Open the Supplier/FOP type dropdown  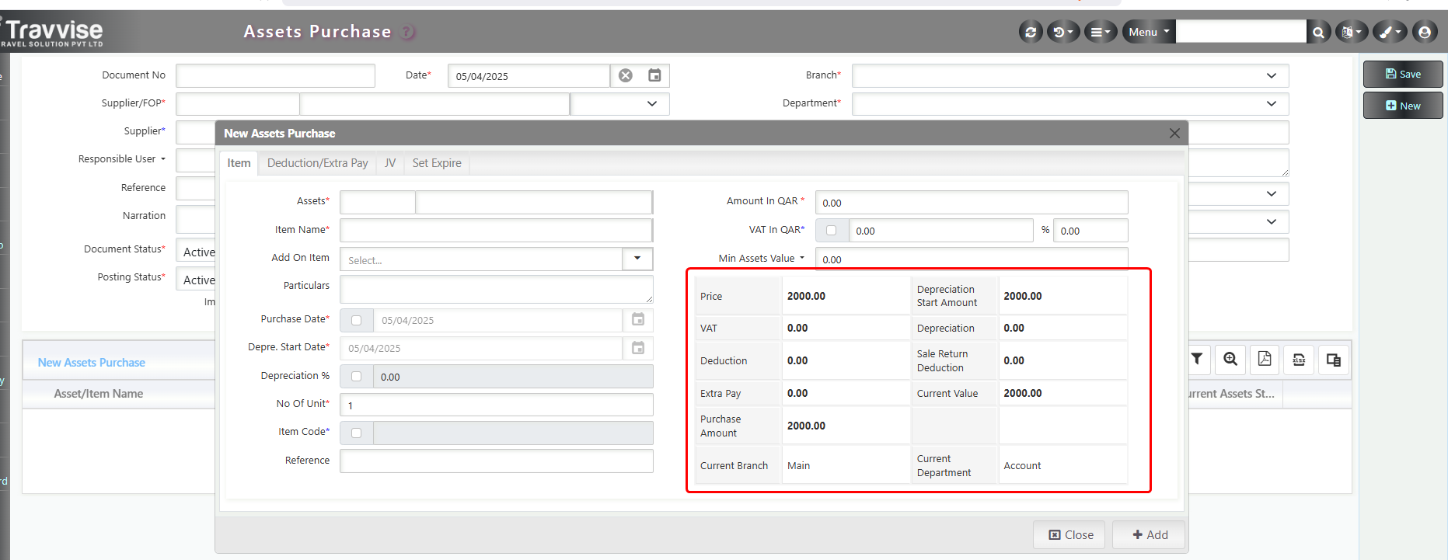point(620,103)
